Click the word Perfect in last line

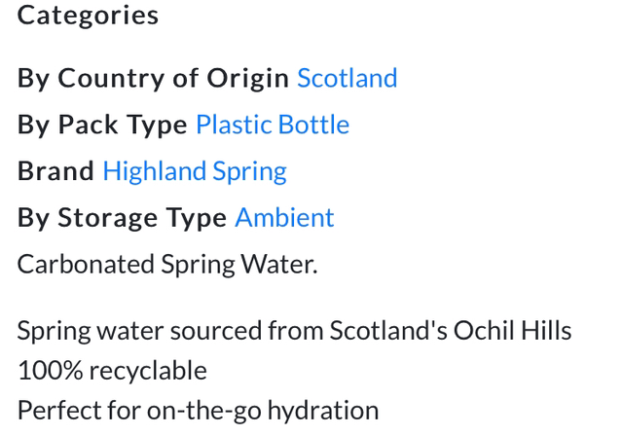(57, 411)
